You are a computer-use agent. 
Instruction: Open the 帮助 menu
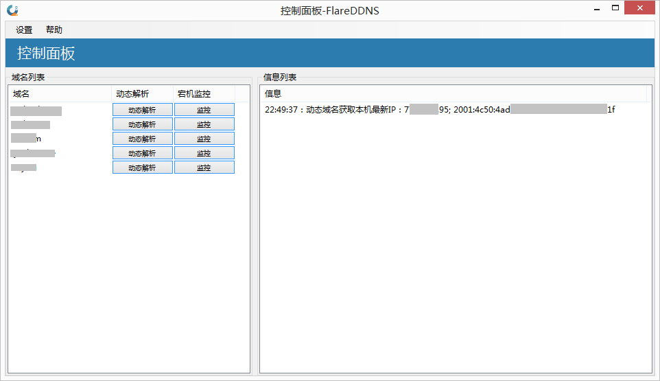[54, 30]
